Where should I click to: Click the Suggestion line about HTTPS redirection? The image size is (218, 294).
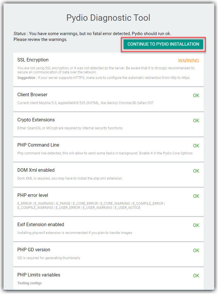tap(104, 78)
